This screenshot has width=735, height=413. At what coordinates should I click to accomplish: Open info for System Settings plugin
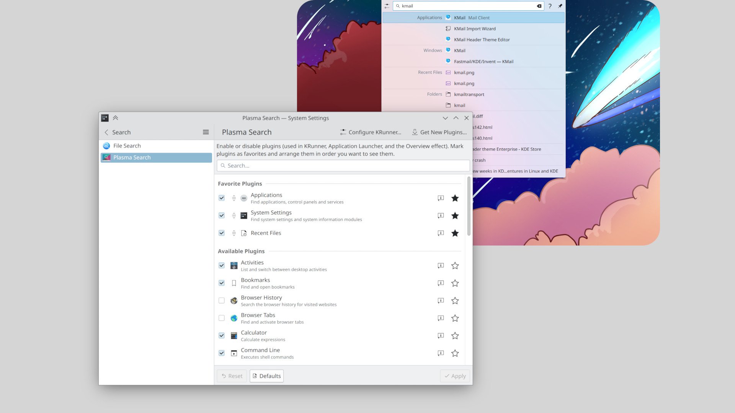click(441, 216)
